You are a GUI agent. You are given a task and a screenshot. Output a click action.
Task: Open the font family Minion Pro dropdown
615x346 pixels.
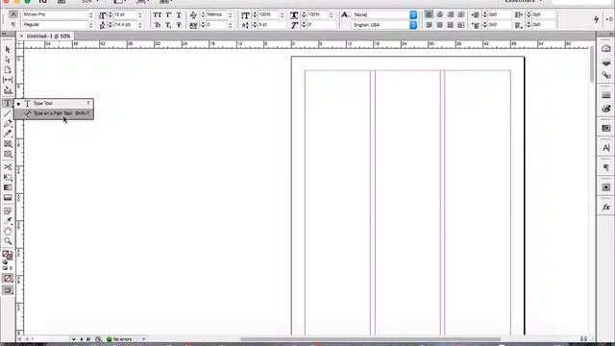point(91,15)
